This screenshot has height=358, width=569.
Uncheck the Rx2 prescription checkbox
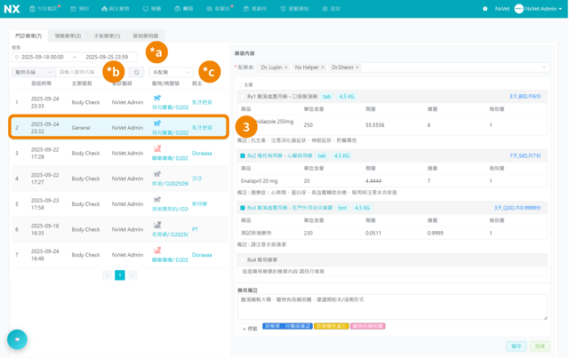(x=243, y=155)
